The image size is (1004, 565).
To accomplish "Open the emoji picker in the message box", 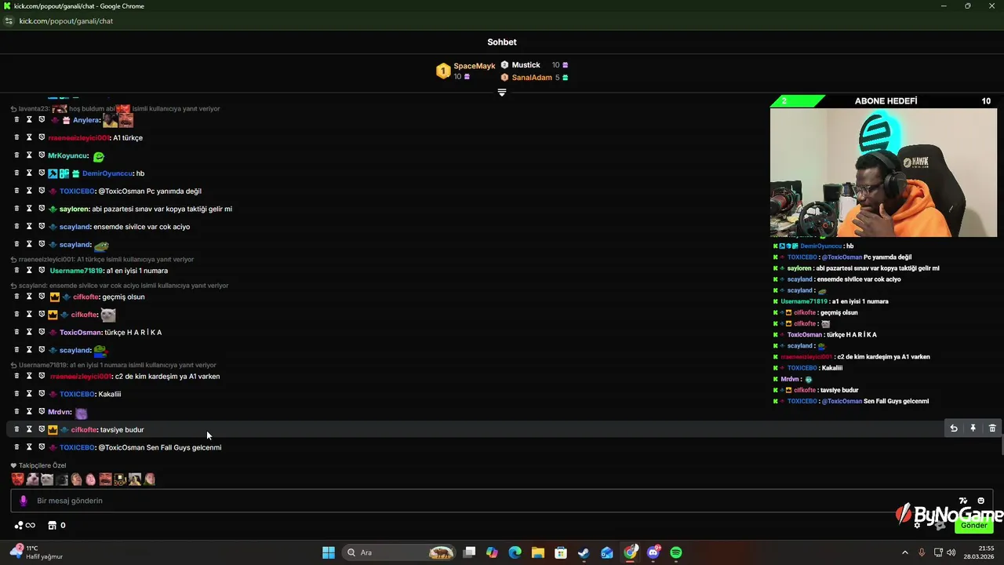I will (x=980, y=501).
